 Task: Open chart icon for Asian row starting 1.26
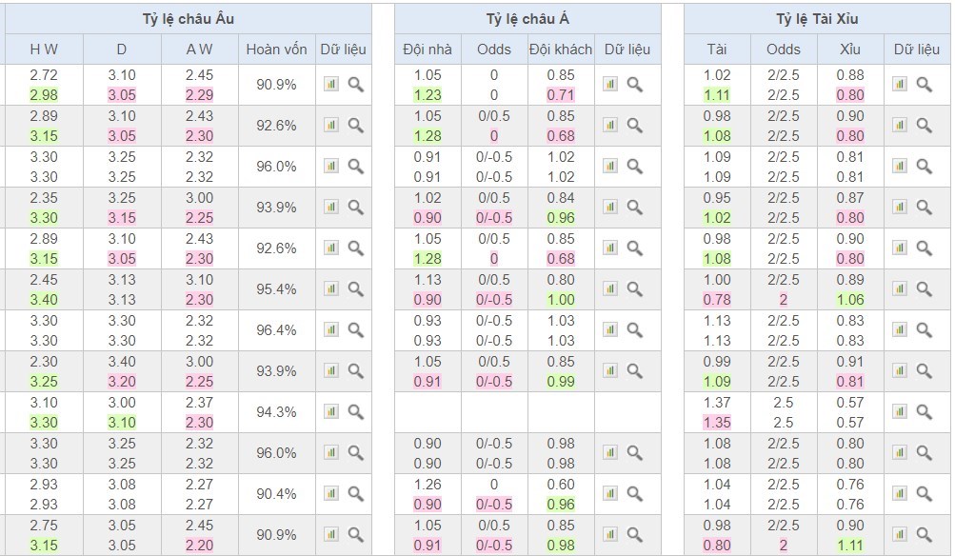tap(610, 493)
